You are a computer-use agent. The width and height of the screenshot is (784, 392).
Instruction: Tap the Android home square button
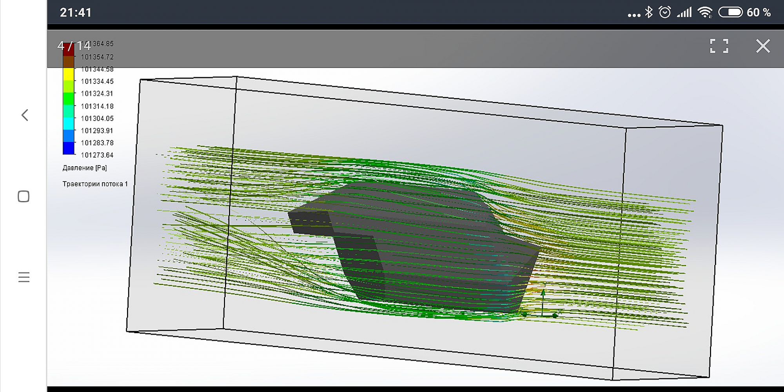point(24,196)
